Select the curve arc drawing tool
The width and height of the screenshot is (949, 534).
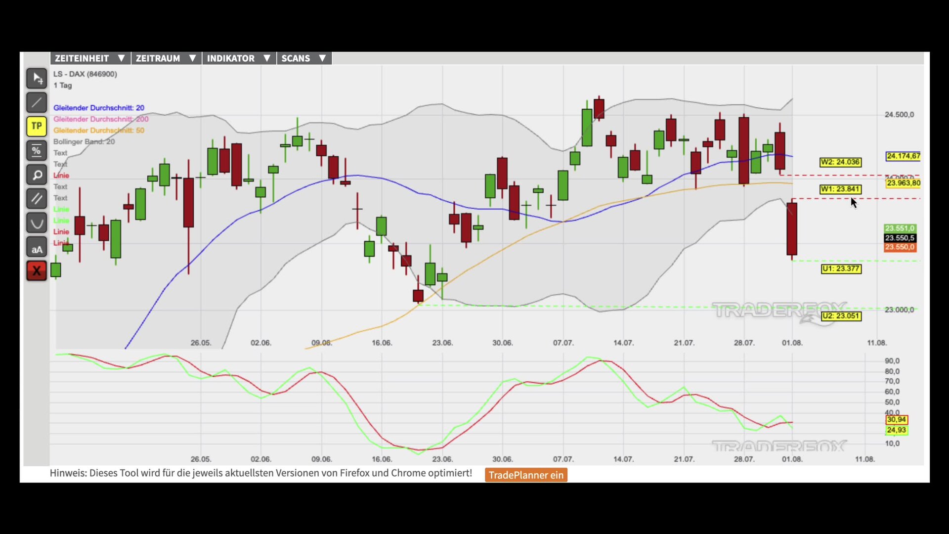pyautogui.click(x=37, y=223)
